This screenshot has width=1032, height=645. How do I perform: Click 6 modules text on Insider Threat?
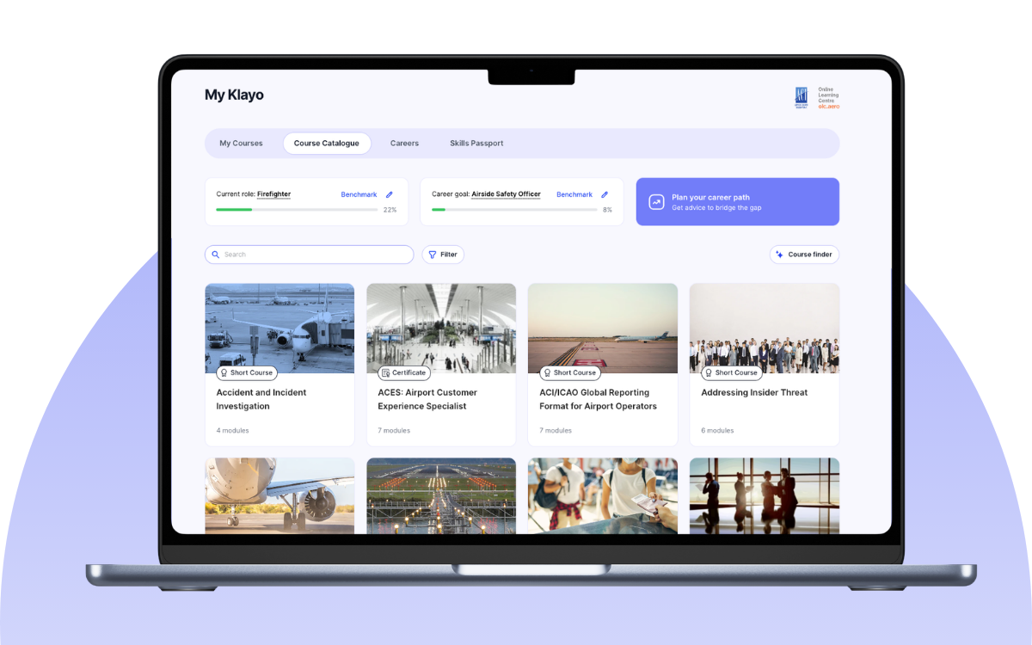(717, 430)
